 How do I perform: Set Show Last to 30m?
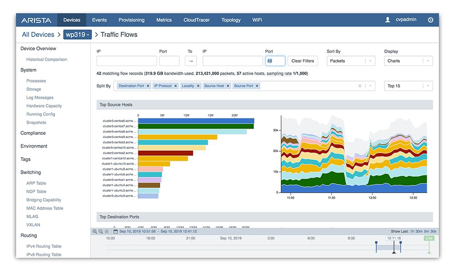(419, 231)
